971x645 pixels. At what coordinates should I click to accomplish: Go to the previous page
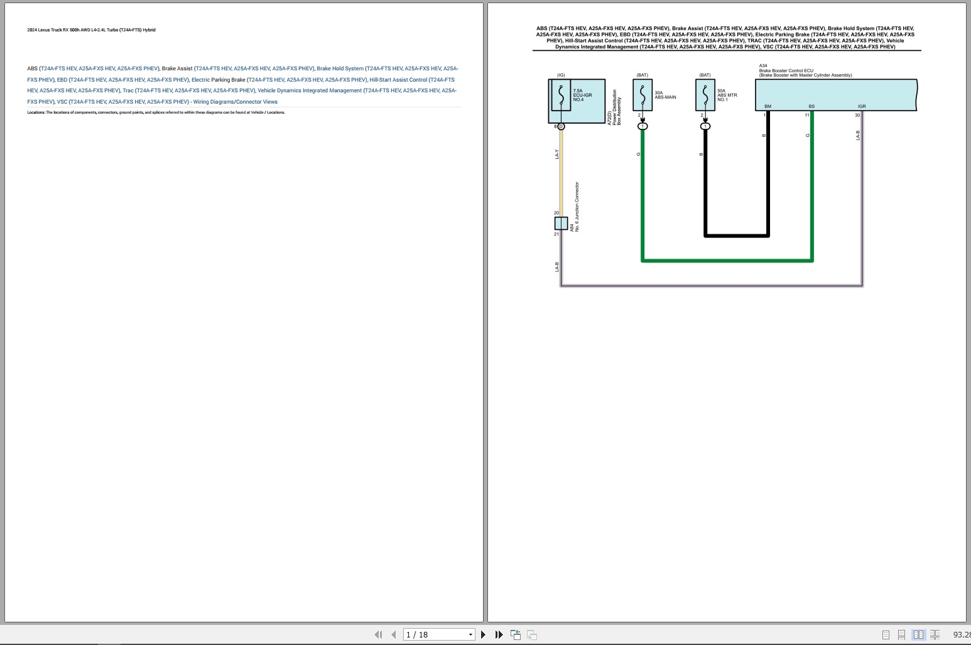point(393,635)
